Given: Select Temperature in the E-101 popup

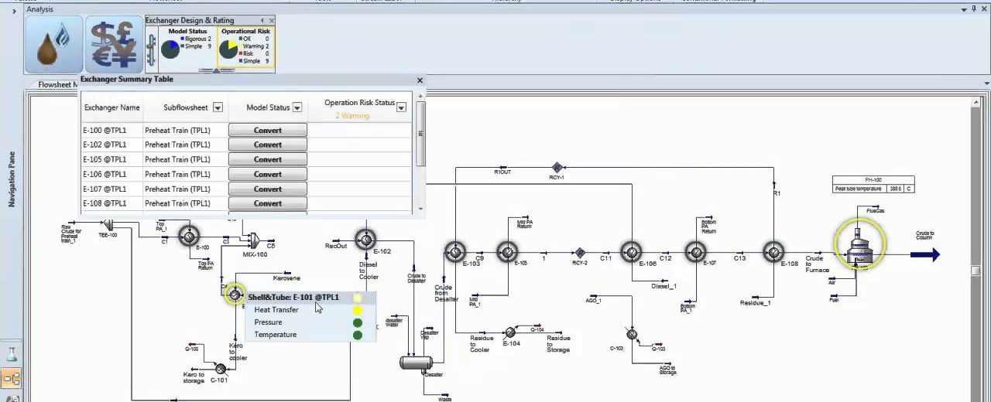Looking at the screenshot, I should pyautogui.click(x=276, y=335).
